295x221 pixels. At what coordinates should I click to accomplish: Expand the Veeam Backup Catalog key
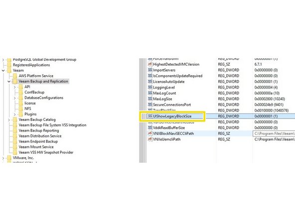(x=9, y=119)
